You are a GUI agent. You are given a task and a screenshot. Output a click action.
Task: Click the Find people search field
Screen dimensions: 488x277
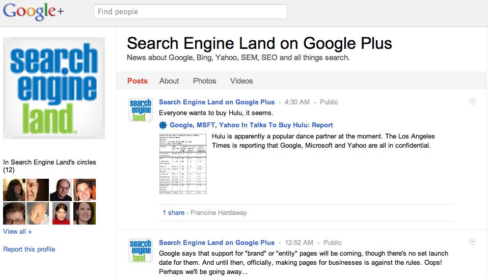coord(191,12)
